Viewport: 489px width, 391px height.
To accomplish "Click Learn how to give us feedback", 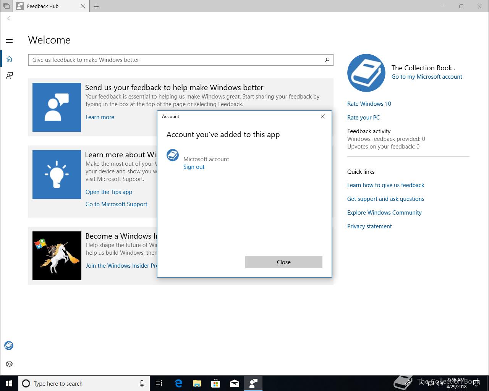I will click(385, 185).
